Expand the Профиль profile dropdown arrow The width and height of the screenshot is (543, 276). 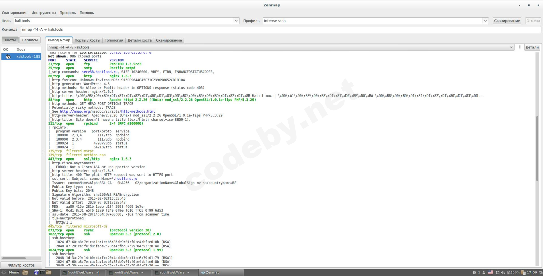pos(485,21)
